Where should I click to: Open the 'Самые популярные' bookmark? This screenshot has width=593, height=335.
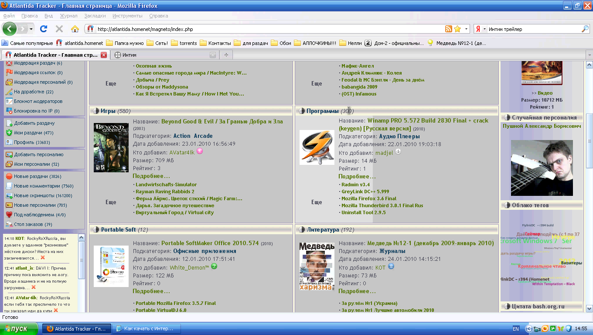point(27,43)
